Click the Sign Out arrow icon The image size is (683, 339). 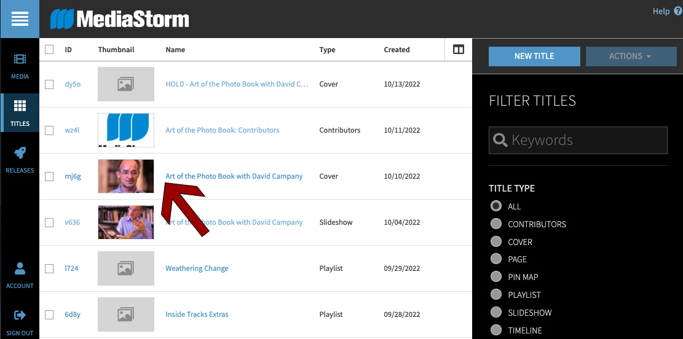(x=20, y=315)
